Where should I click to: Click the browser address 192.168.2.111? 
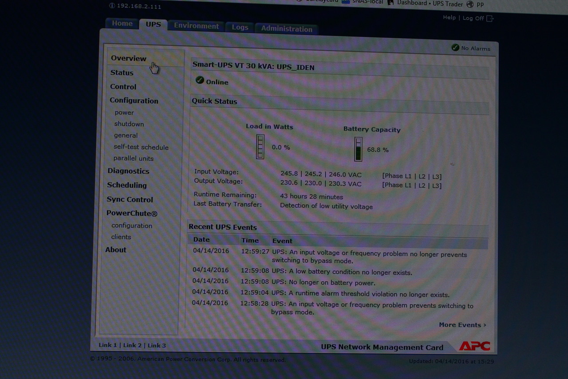coord(139,6)
